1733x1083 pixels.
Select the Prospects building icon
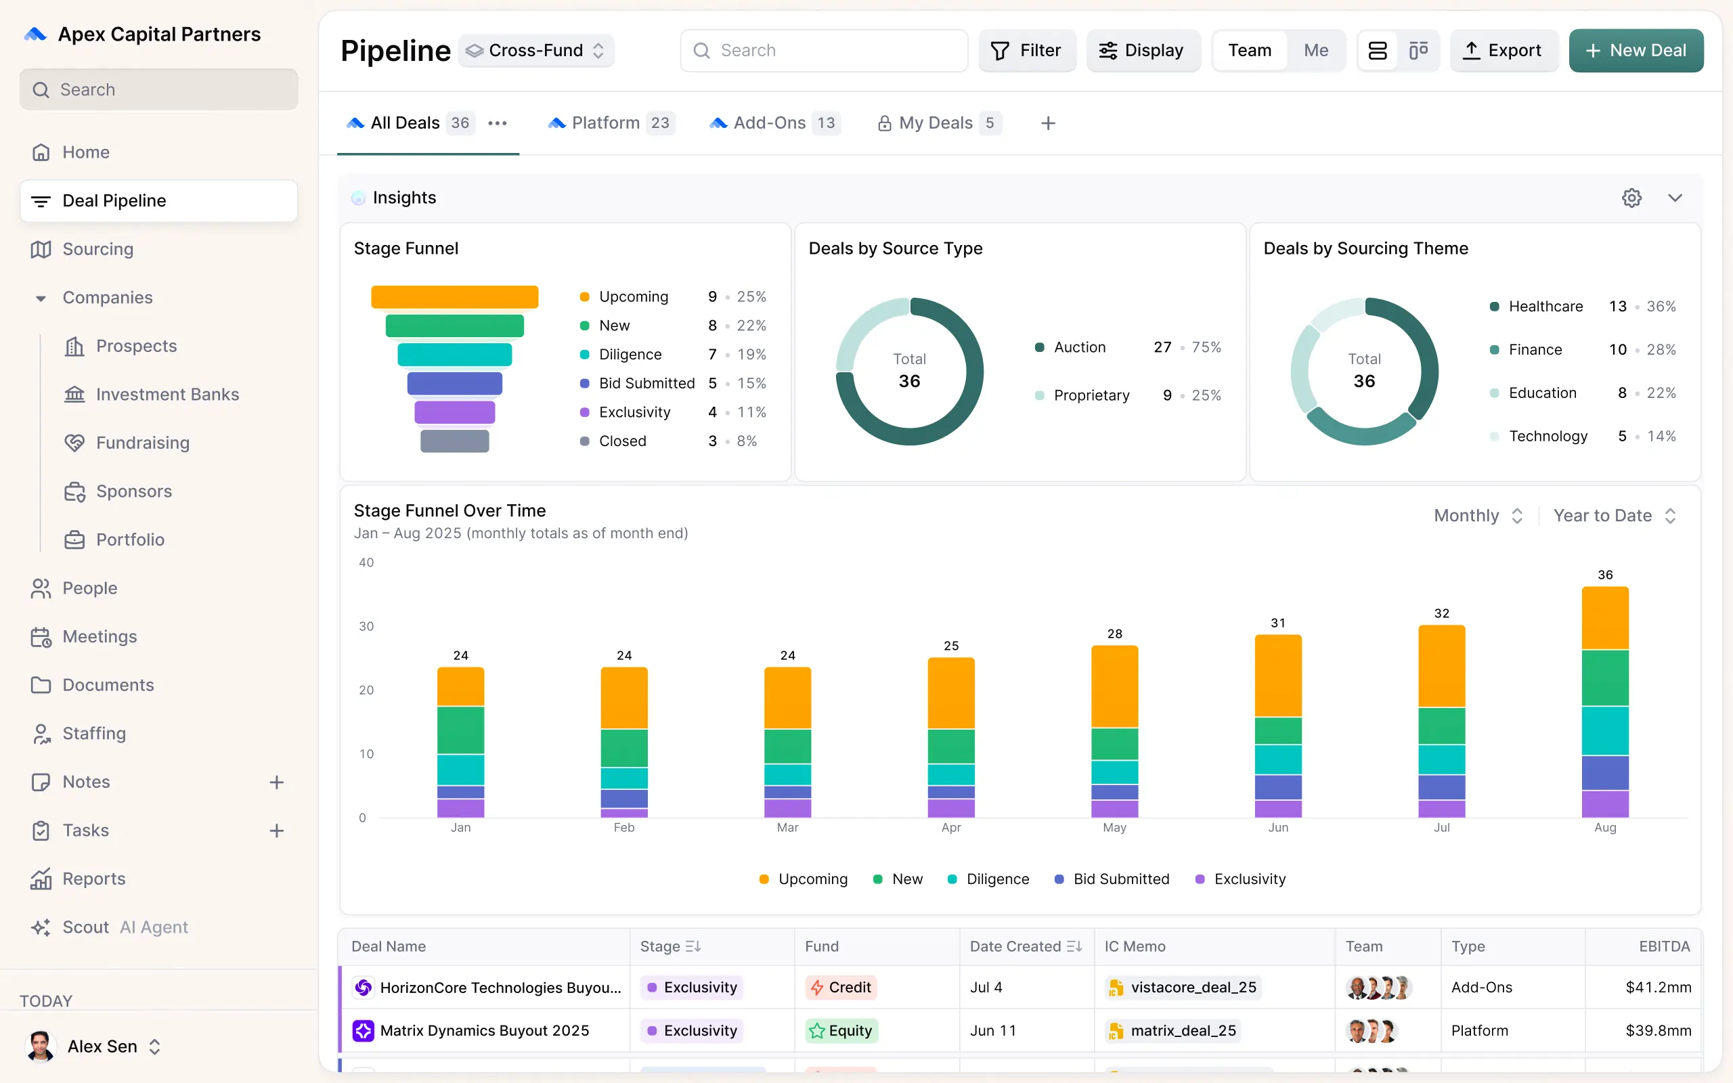74,346
